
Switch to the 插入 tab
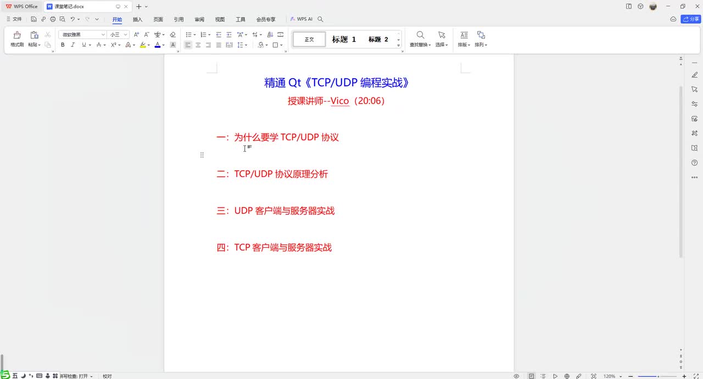point(137,19)
